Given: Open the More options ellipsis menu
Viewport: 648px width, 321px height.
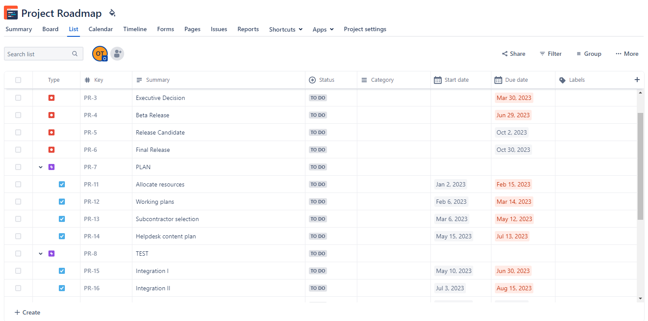Looking at the screenshot, I should tap(627, 53).
